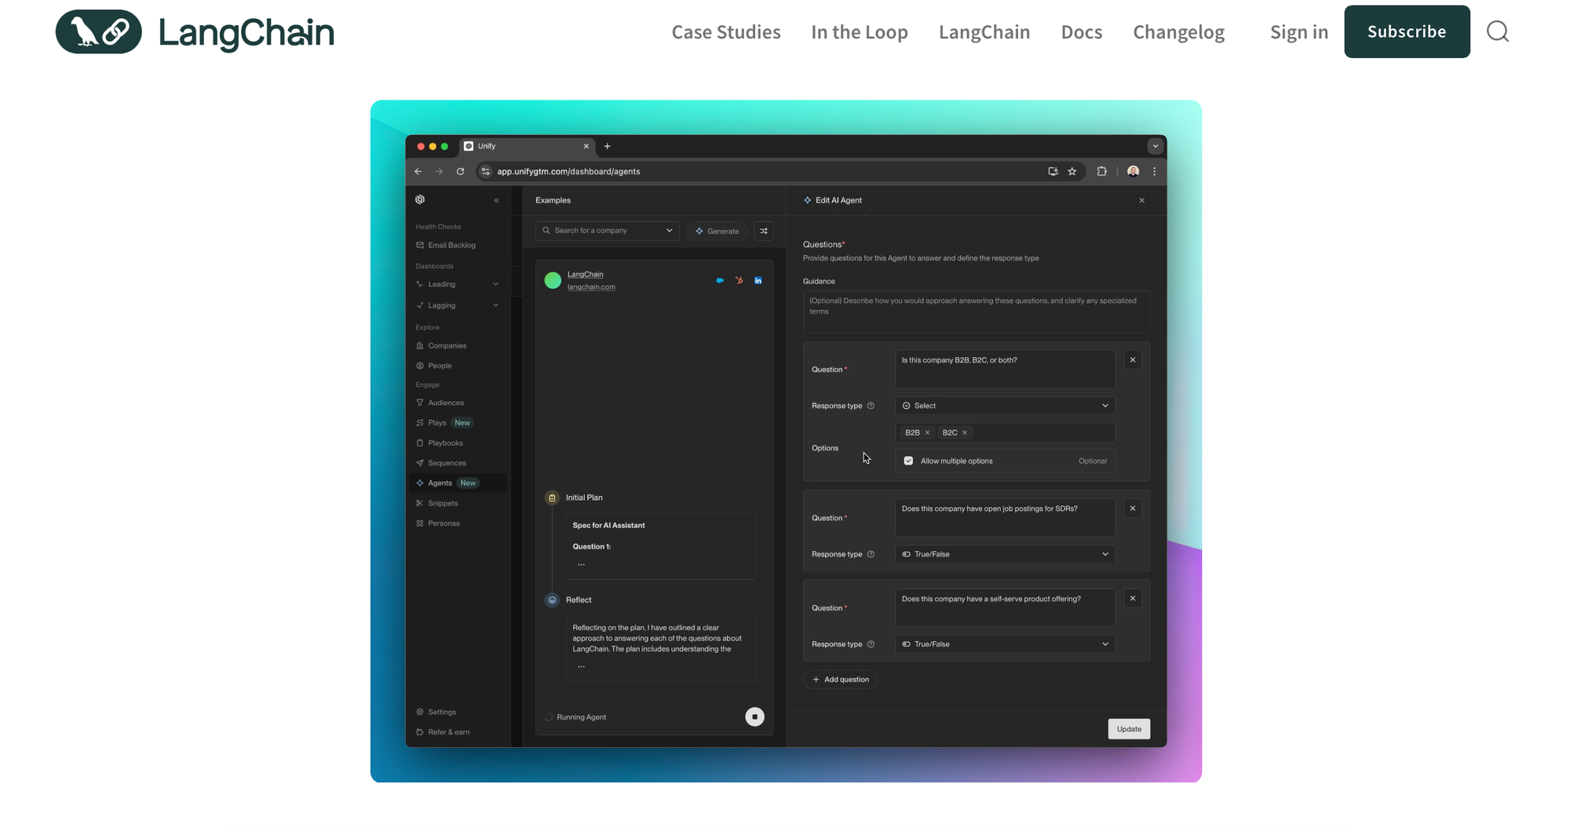Click the Salesforce icon on the LangChain card
The width and height of the screenshot is (1570, 828).
click(x=720, y=280)
